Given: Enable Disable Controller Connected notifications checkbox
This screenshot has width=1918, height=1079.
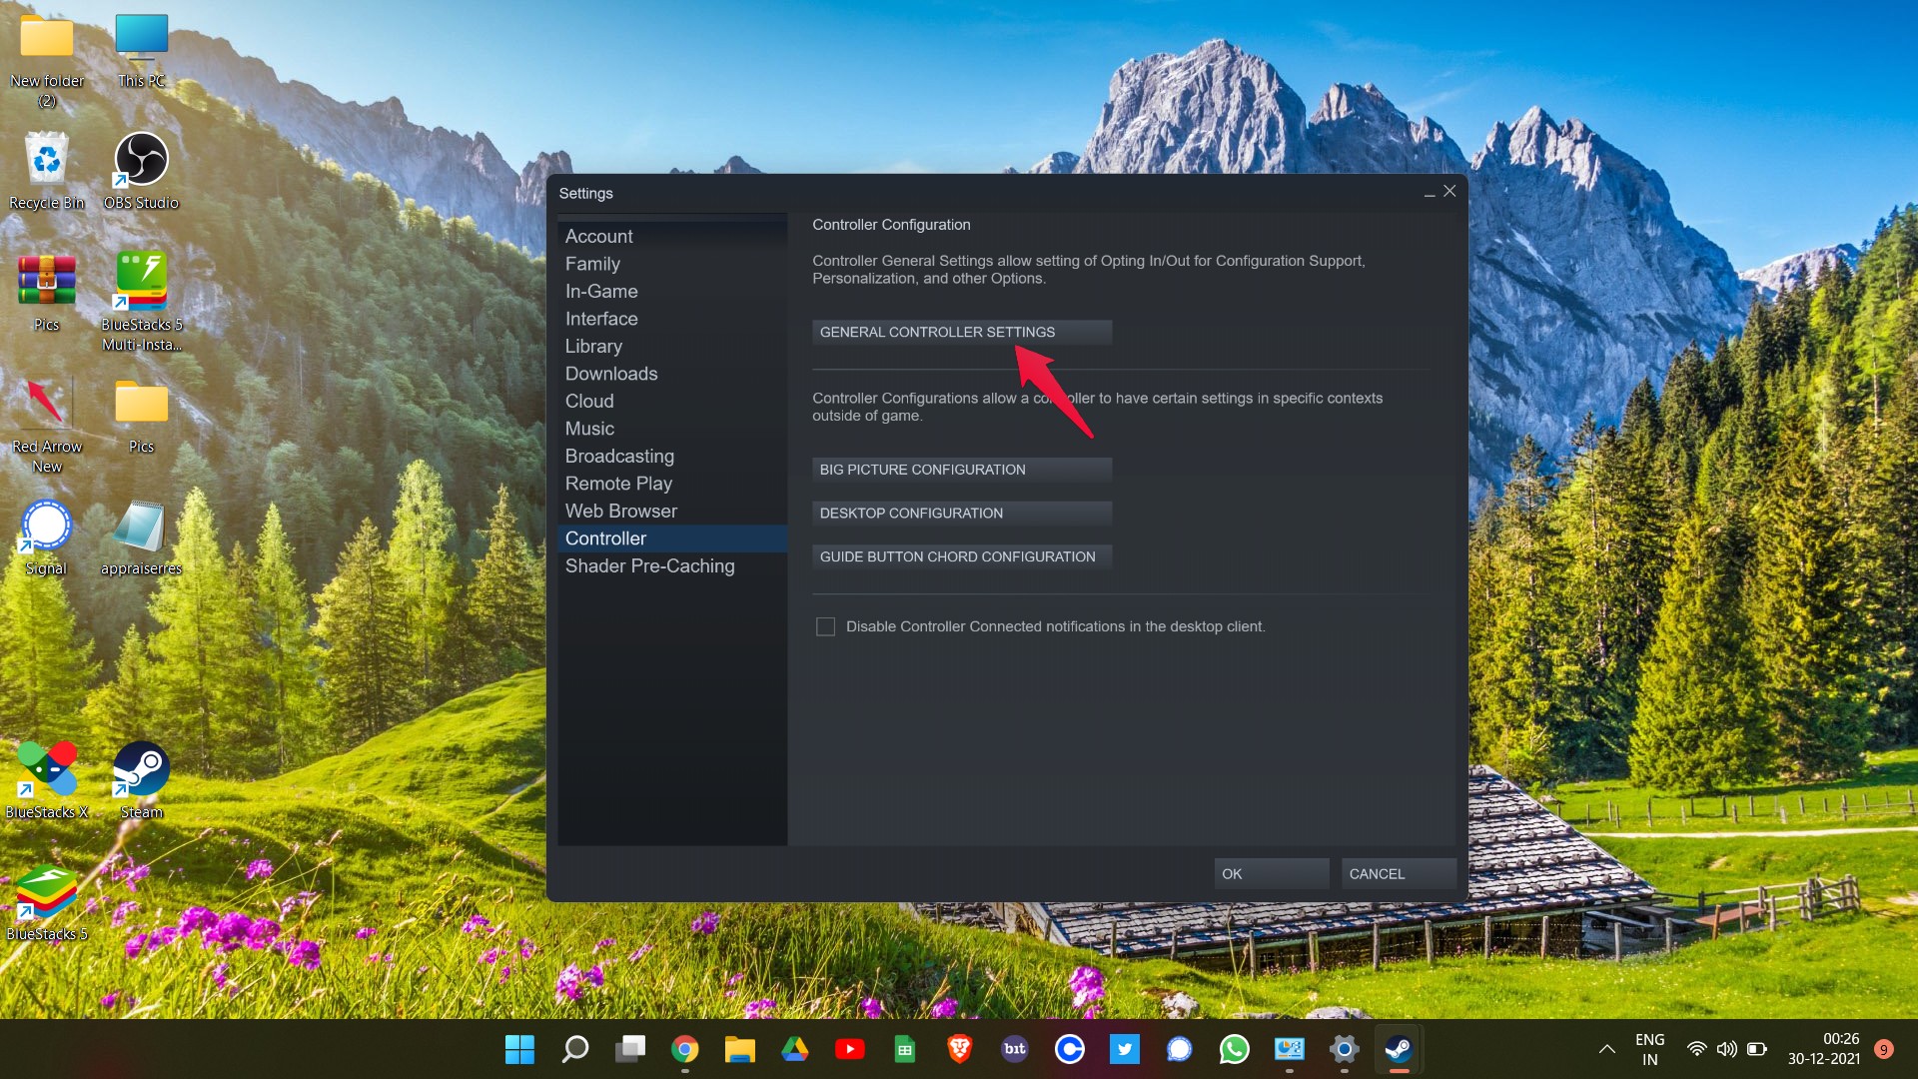Looking at the screenshot, I should (x=827, y=625).
